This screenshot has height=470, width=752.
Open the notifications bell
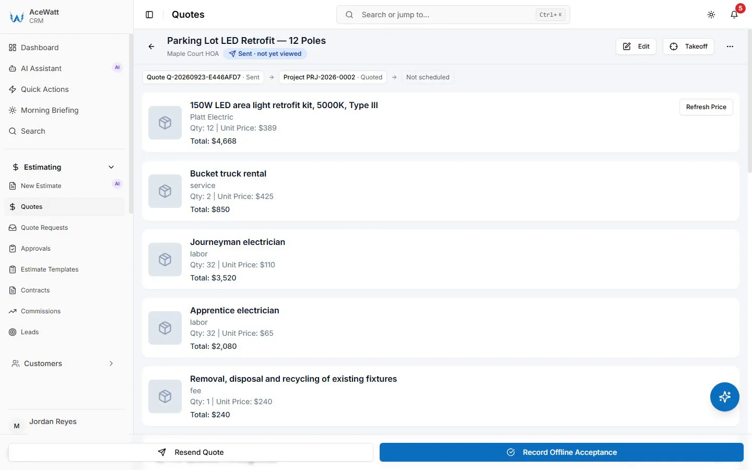point(734,15)
